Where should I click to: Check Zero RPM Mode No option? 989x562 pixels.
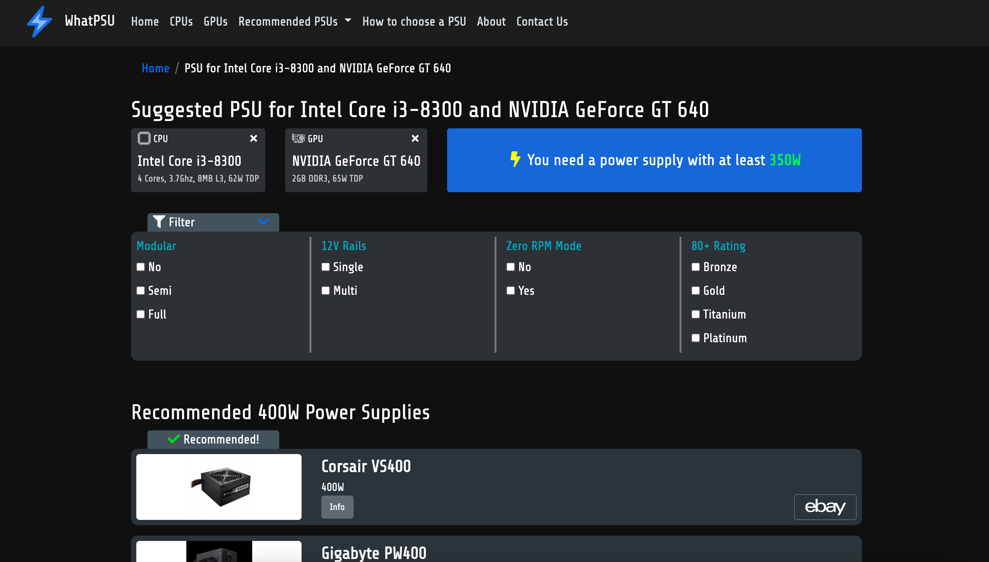511,267
